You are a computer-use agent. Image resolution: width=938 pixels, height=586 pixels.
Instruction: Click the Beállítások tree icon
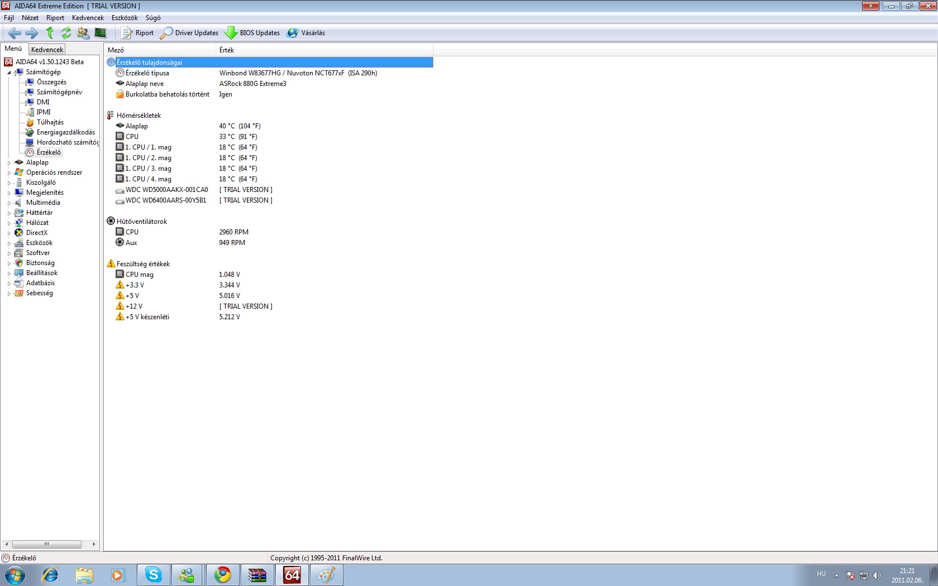tap(19, 273)
